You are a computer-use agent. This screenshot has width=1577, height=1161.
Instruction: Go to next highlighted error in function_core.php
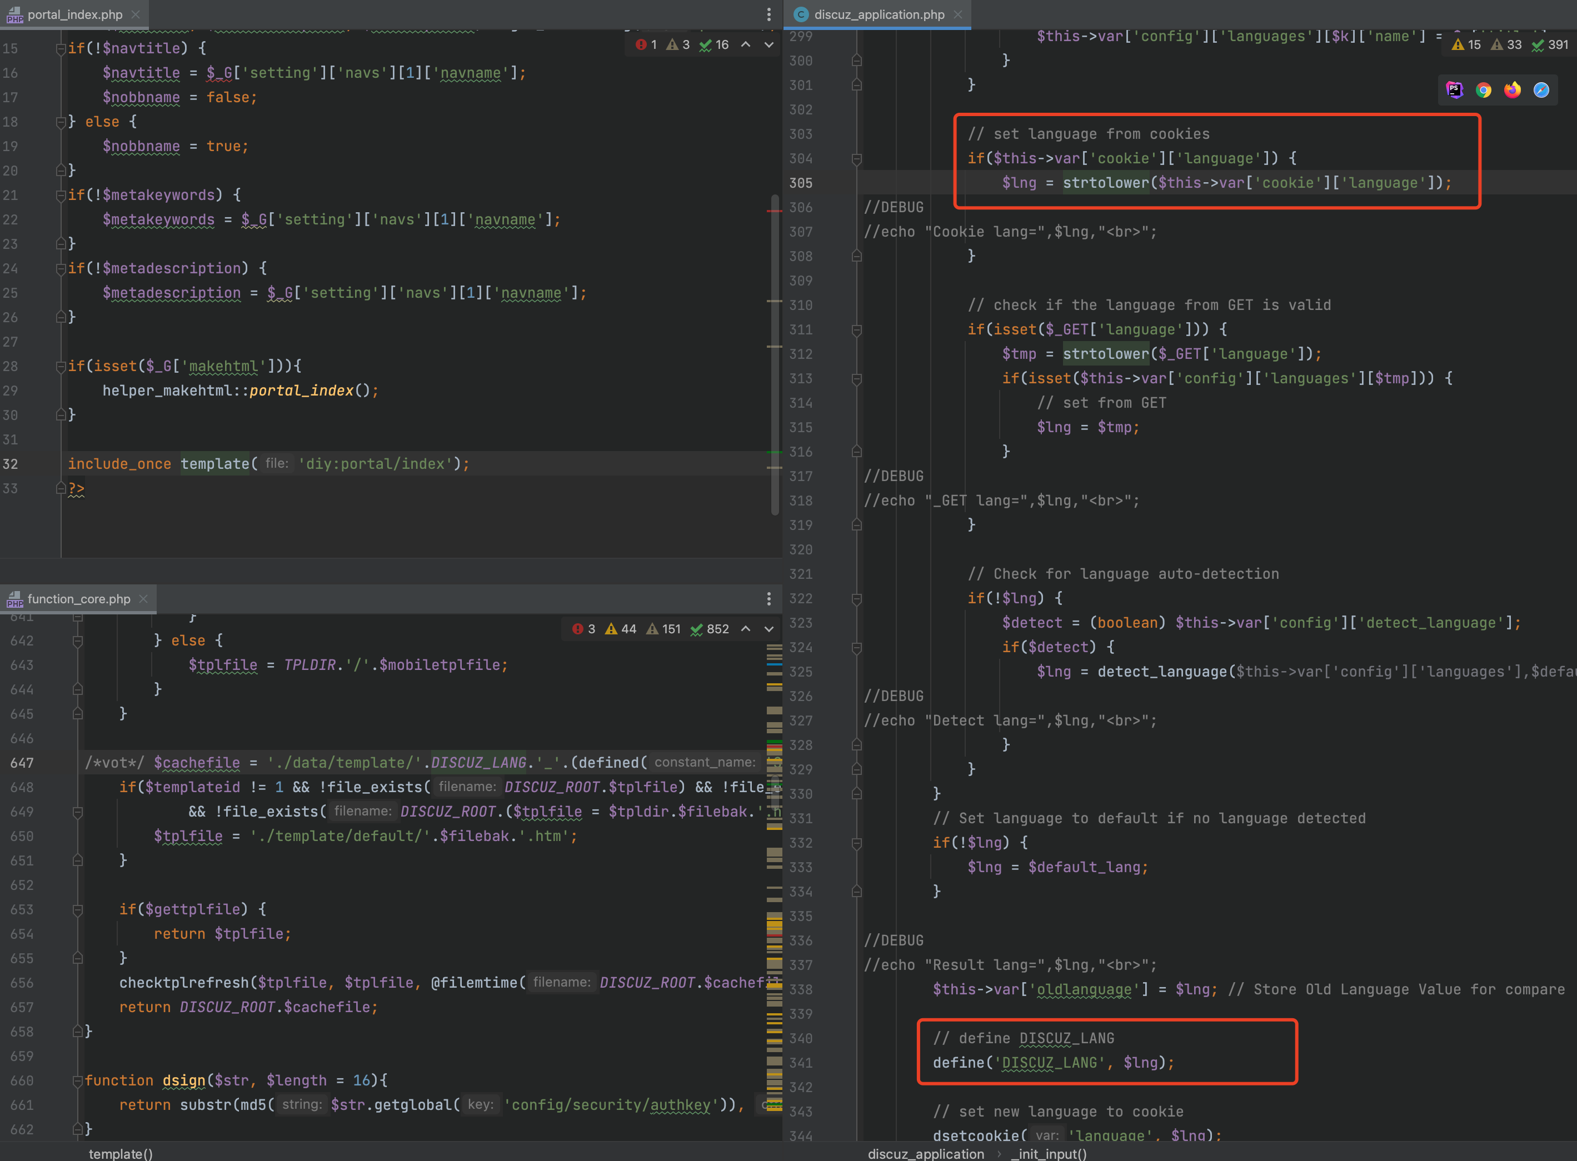pos(768,628)
